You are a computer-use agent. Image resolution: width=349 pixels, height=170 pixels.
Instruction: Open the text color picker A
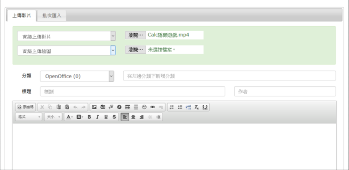pyautogui.click(x=70, y=117)
